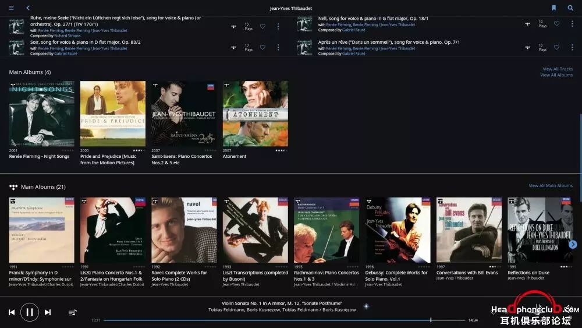This screenshot has width=582, height=328.
Task: Click TIDAL icon on Nell track row
Action: pos(527,24)
